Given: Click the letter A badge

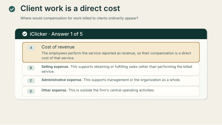Looking at the screenshot, I should (31, 48).
